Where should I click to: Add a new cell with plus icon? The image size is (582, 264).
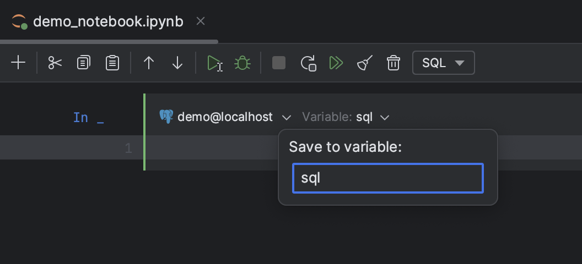18,63
